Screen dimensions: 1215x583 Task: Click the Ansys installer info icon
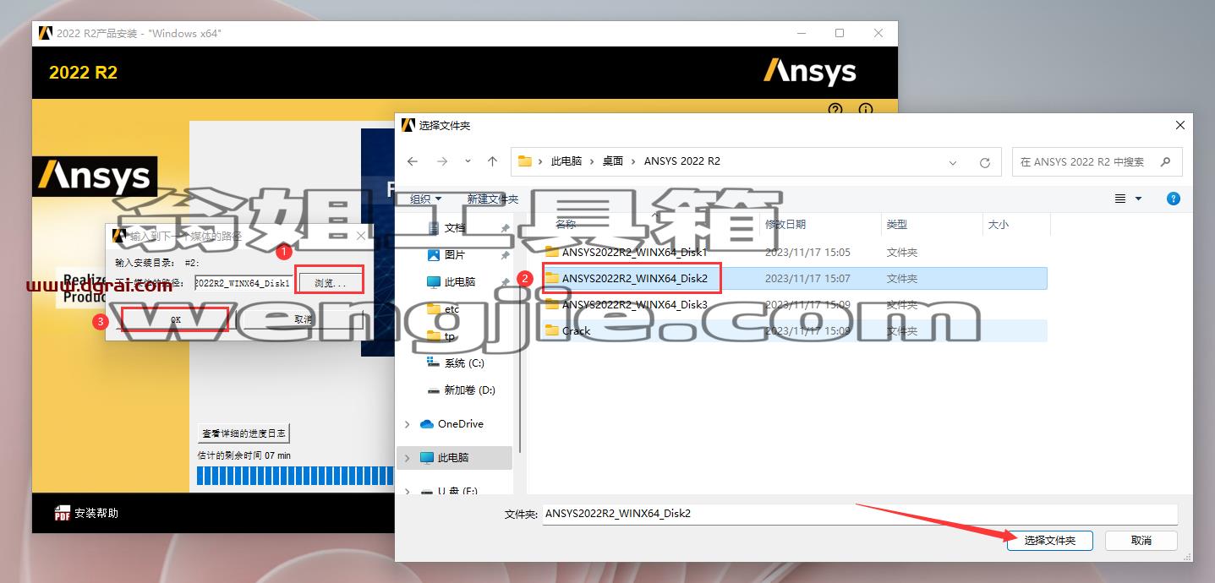pyautogui.click(x=865, y=110)
